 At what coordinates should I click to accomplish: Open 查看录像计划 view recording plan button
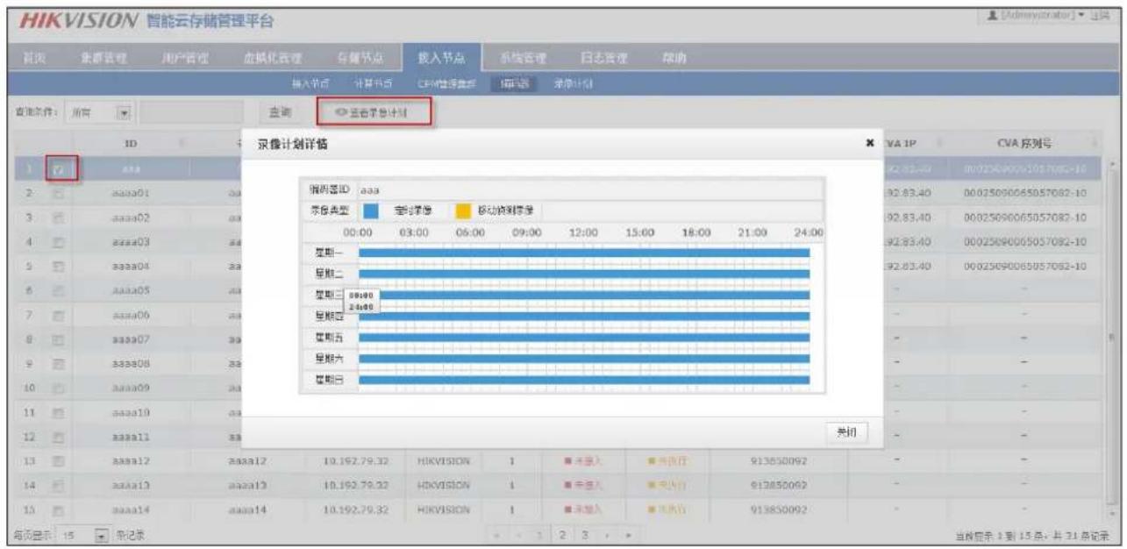(374, 112)
